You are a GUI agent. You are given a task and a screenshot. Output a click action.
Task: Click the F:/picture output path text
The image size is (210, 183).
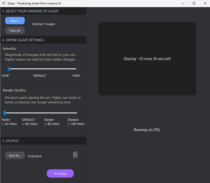(x=35, y=156)
